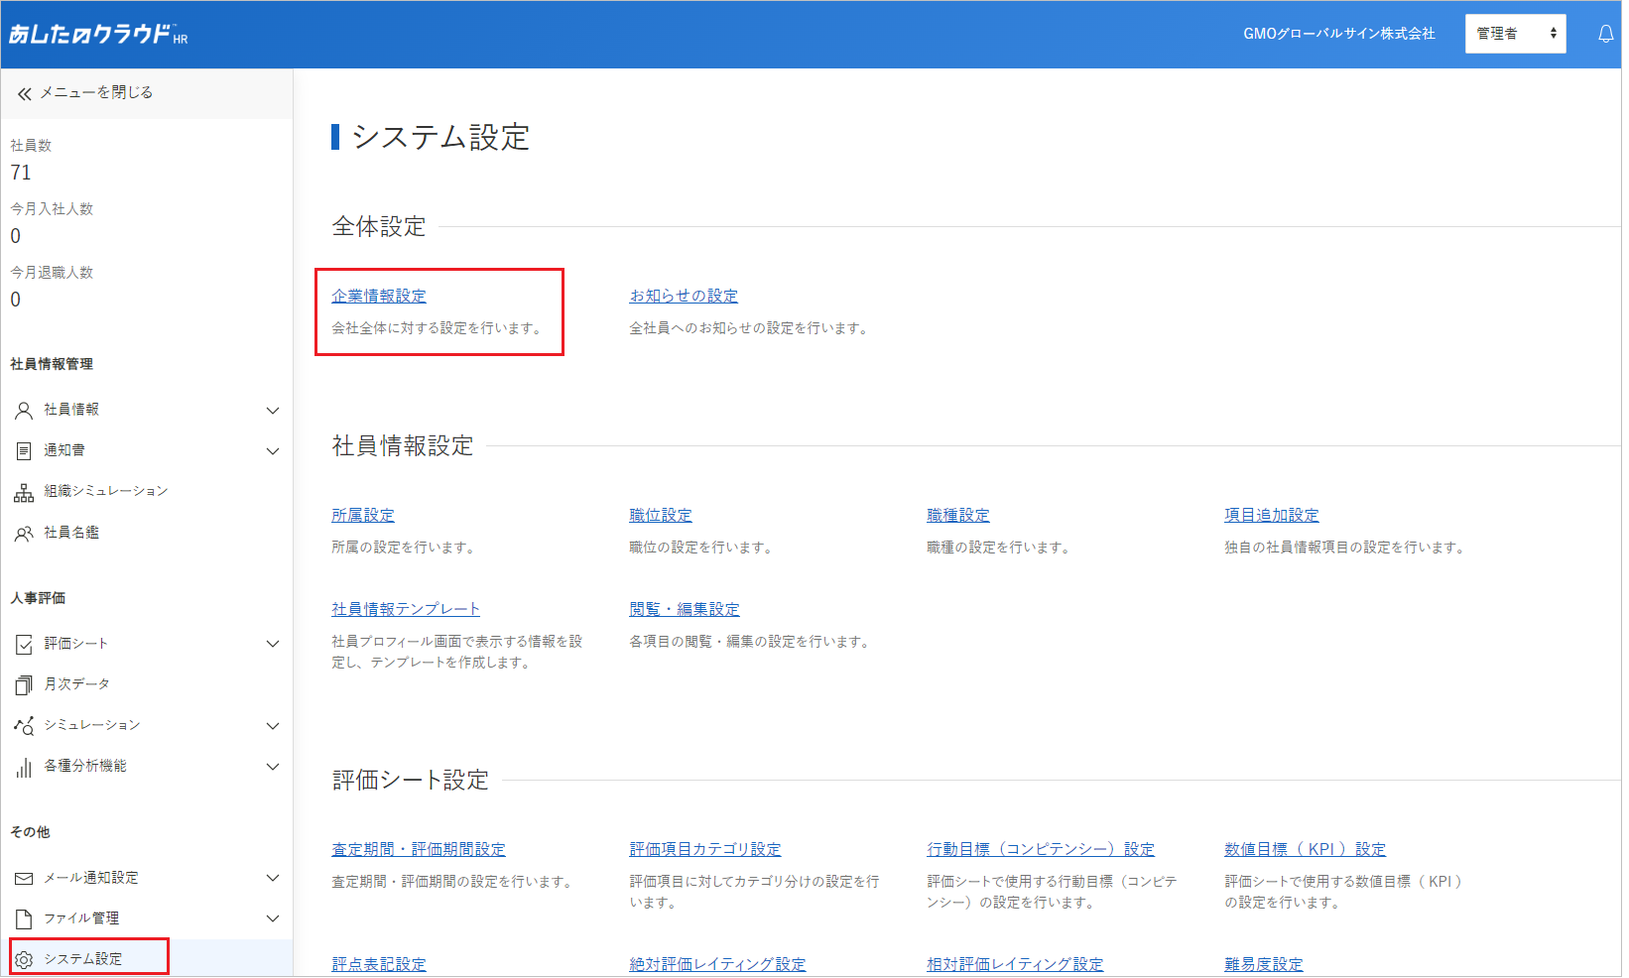Viewport: 1629px width, 978px height.
Task: Expand the シミュレーション menu chevron
Action: pyautogui.click(x=273, y=726)
